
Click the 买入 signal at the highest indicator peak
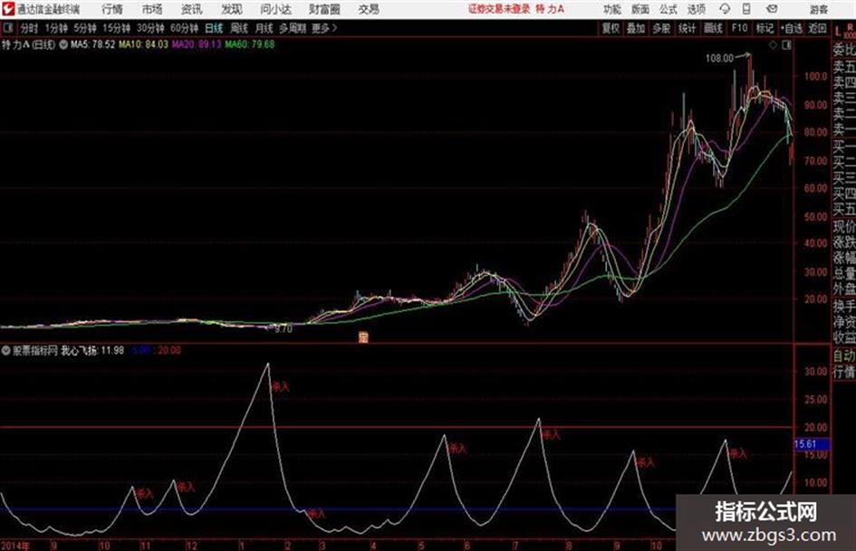pyautogui.click(x=280, y=387)
